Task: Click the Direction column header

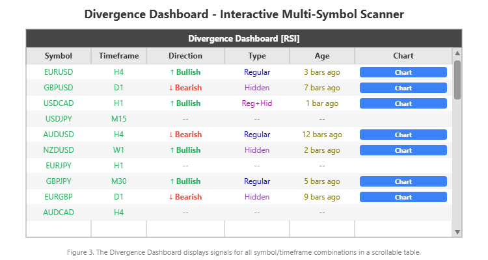Action: pyautogui.click(x=185, y=56)
